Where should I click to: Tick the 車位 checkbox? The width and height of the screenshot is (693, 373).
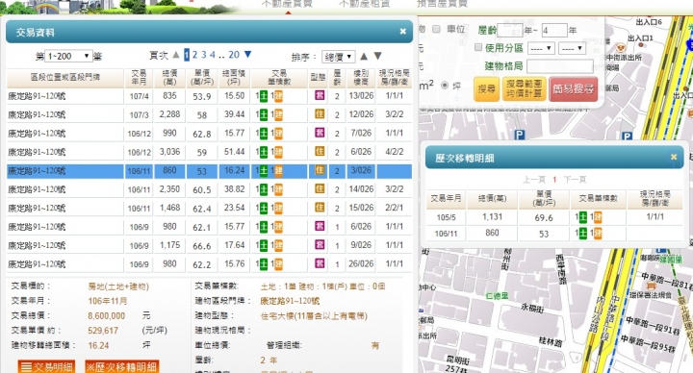[436, 29]
